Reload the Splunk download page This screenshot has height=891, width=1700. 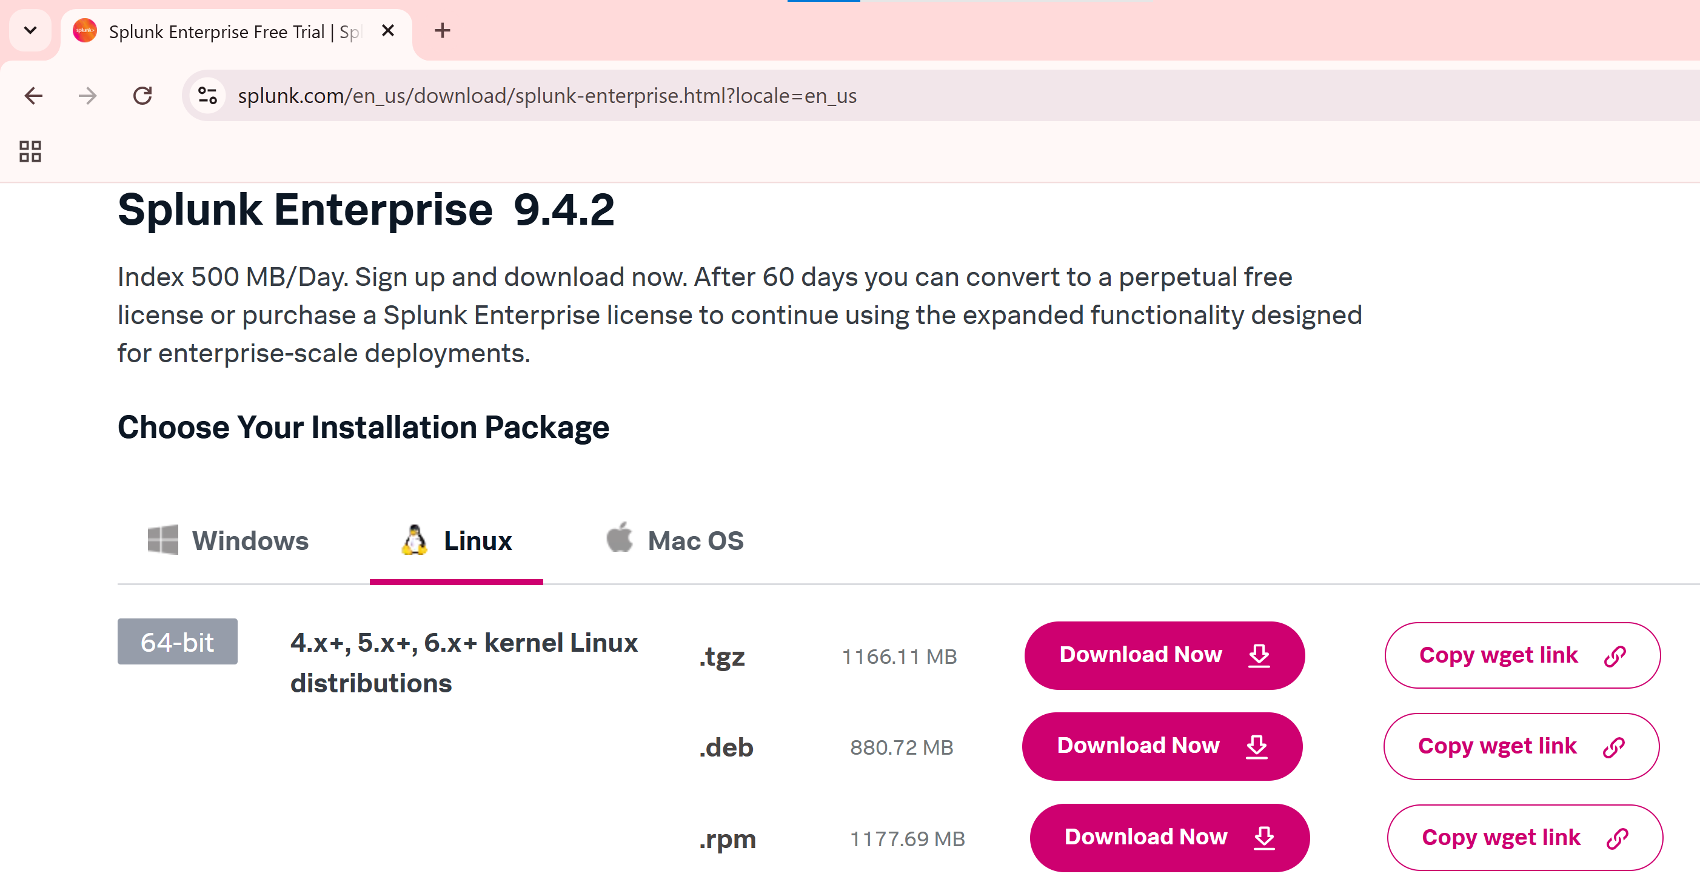pos(142,96)
